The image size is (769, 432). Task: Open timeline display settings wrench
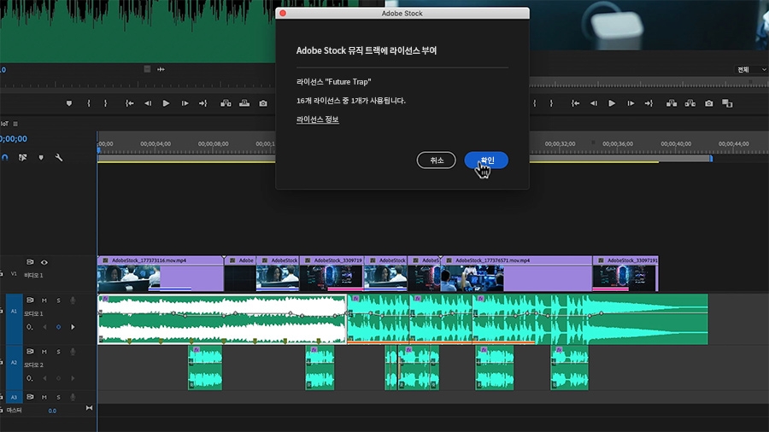pos(59,157)
